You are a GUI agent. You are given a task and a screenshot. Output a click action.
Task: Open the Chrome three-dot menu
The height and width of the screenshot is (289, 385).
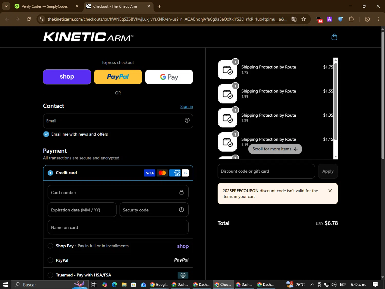(378, 19)
